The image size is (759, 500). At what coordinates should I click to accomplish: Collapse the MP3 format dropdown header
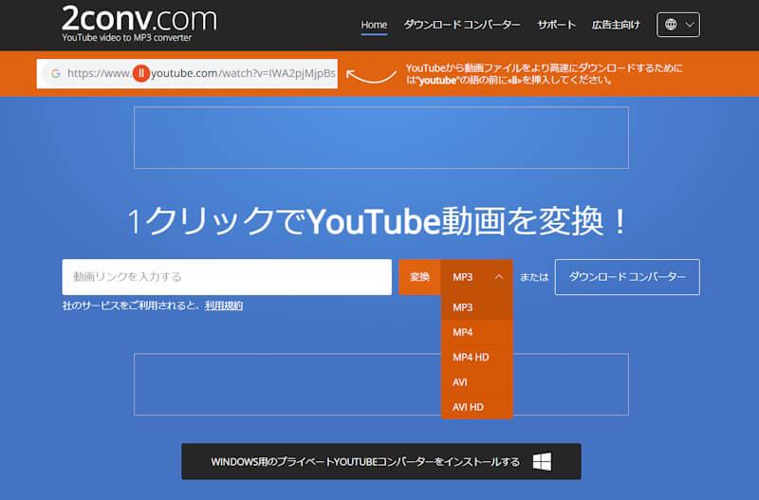477,277
